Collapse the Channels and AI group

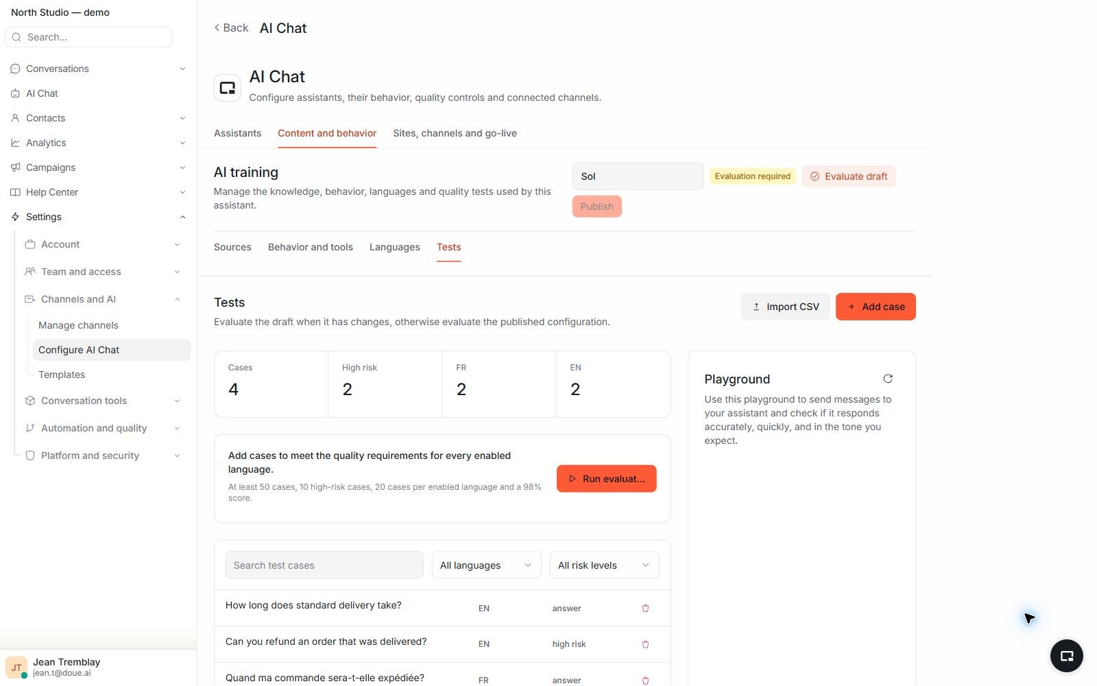pyautogui.click(x=177, y=299)
